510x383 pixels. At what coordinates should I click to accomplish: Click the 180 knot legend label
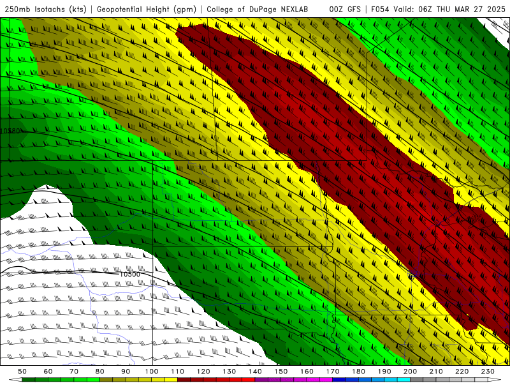[358, 372]
